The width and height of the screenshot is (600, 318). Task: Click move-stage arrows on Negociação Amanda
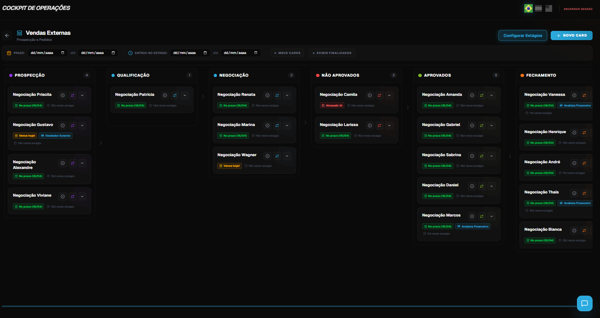(482, 95)
